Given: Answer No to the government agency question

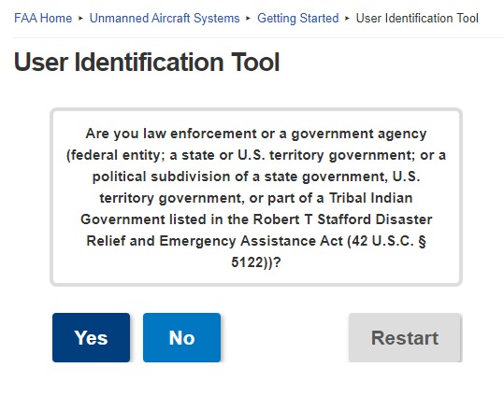Looking at the screenshot, I should tap(182, 337).
